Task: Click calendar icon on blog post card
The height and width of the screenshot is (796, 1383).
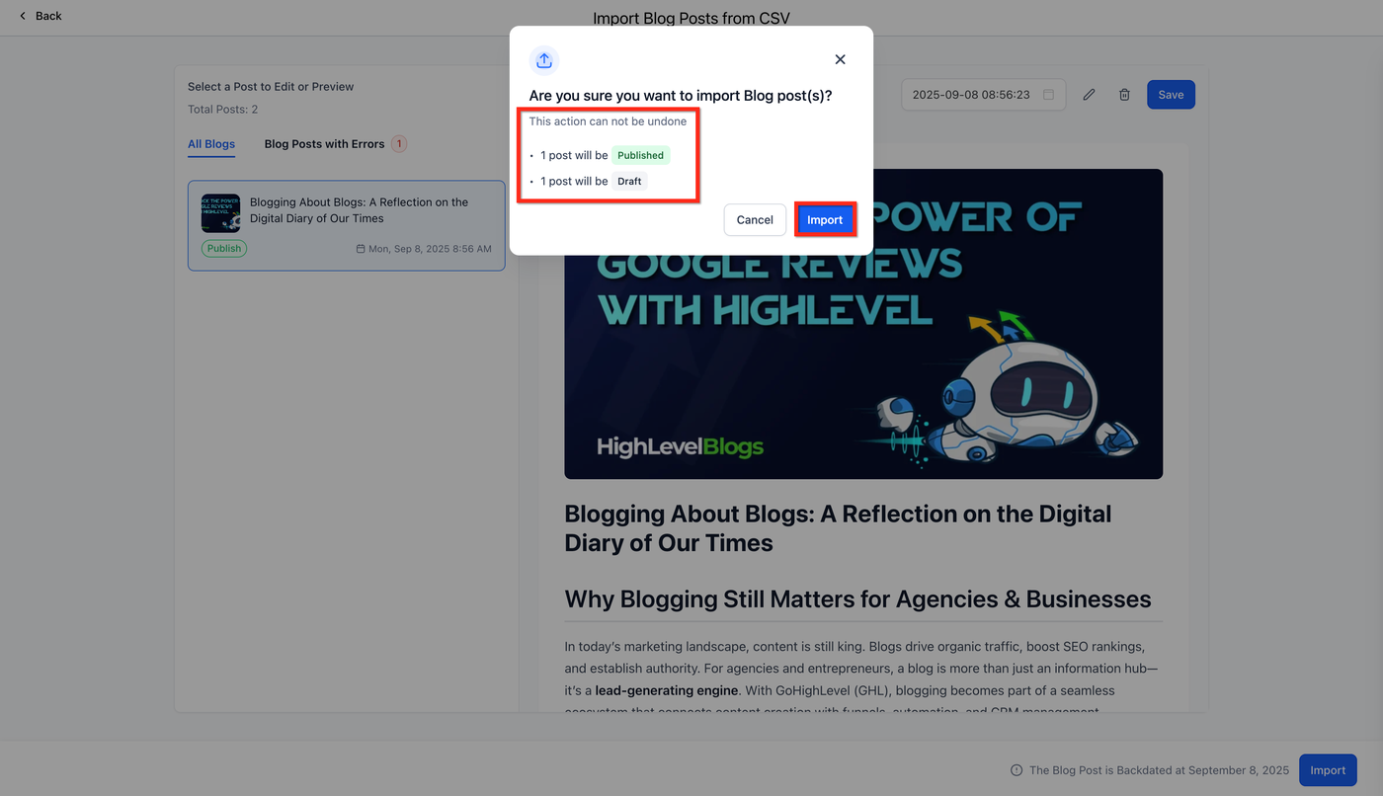Action: (x=361, y=249)
